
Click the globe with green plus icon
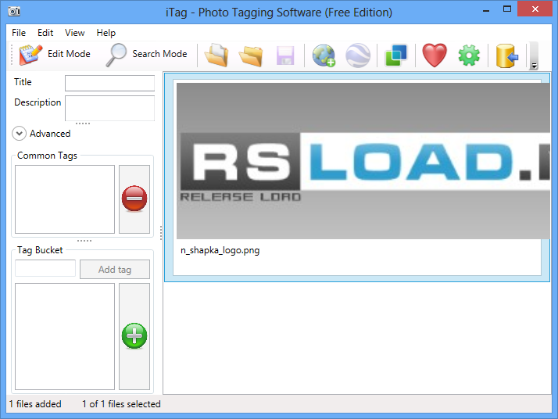(x=324, y=56)
